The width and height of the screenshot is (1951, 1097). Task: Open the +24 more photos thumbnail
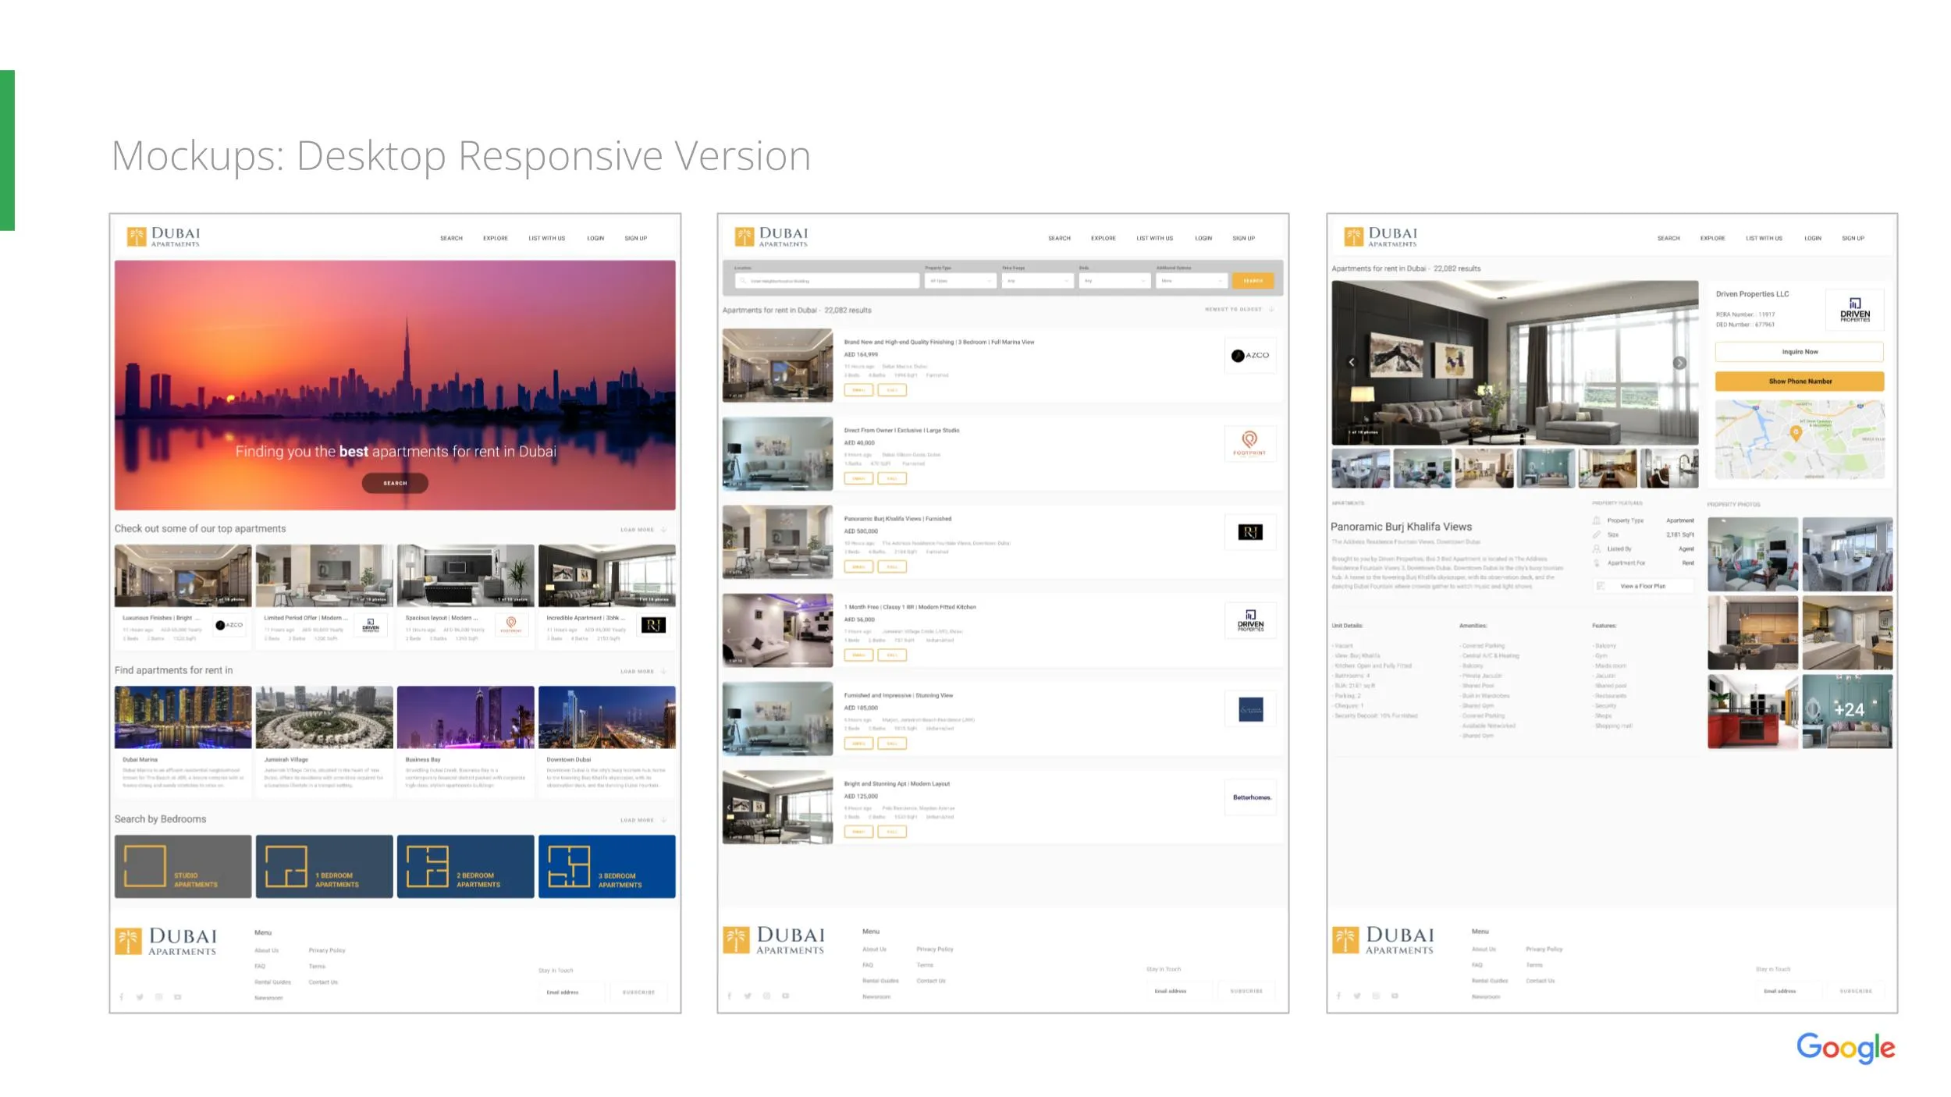tap(1847, 711)
